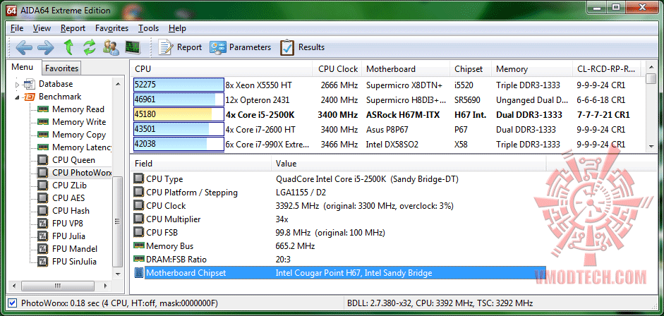Click the Back navigation arrow icon

point(24,47)
